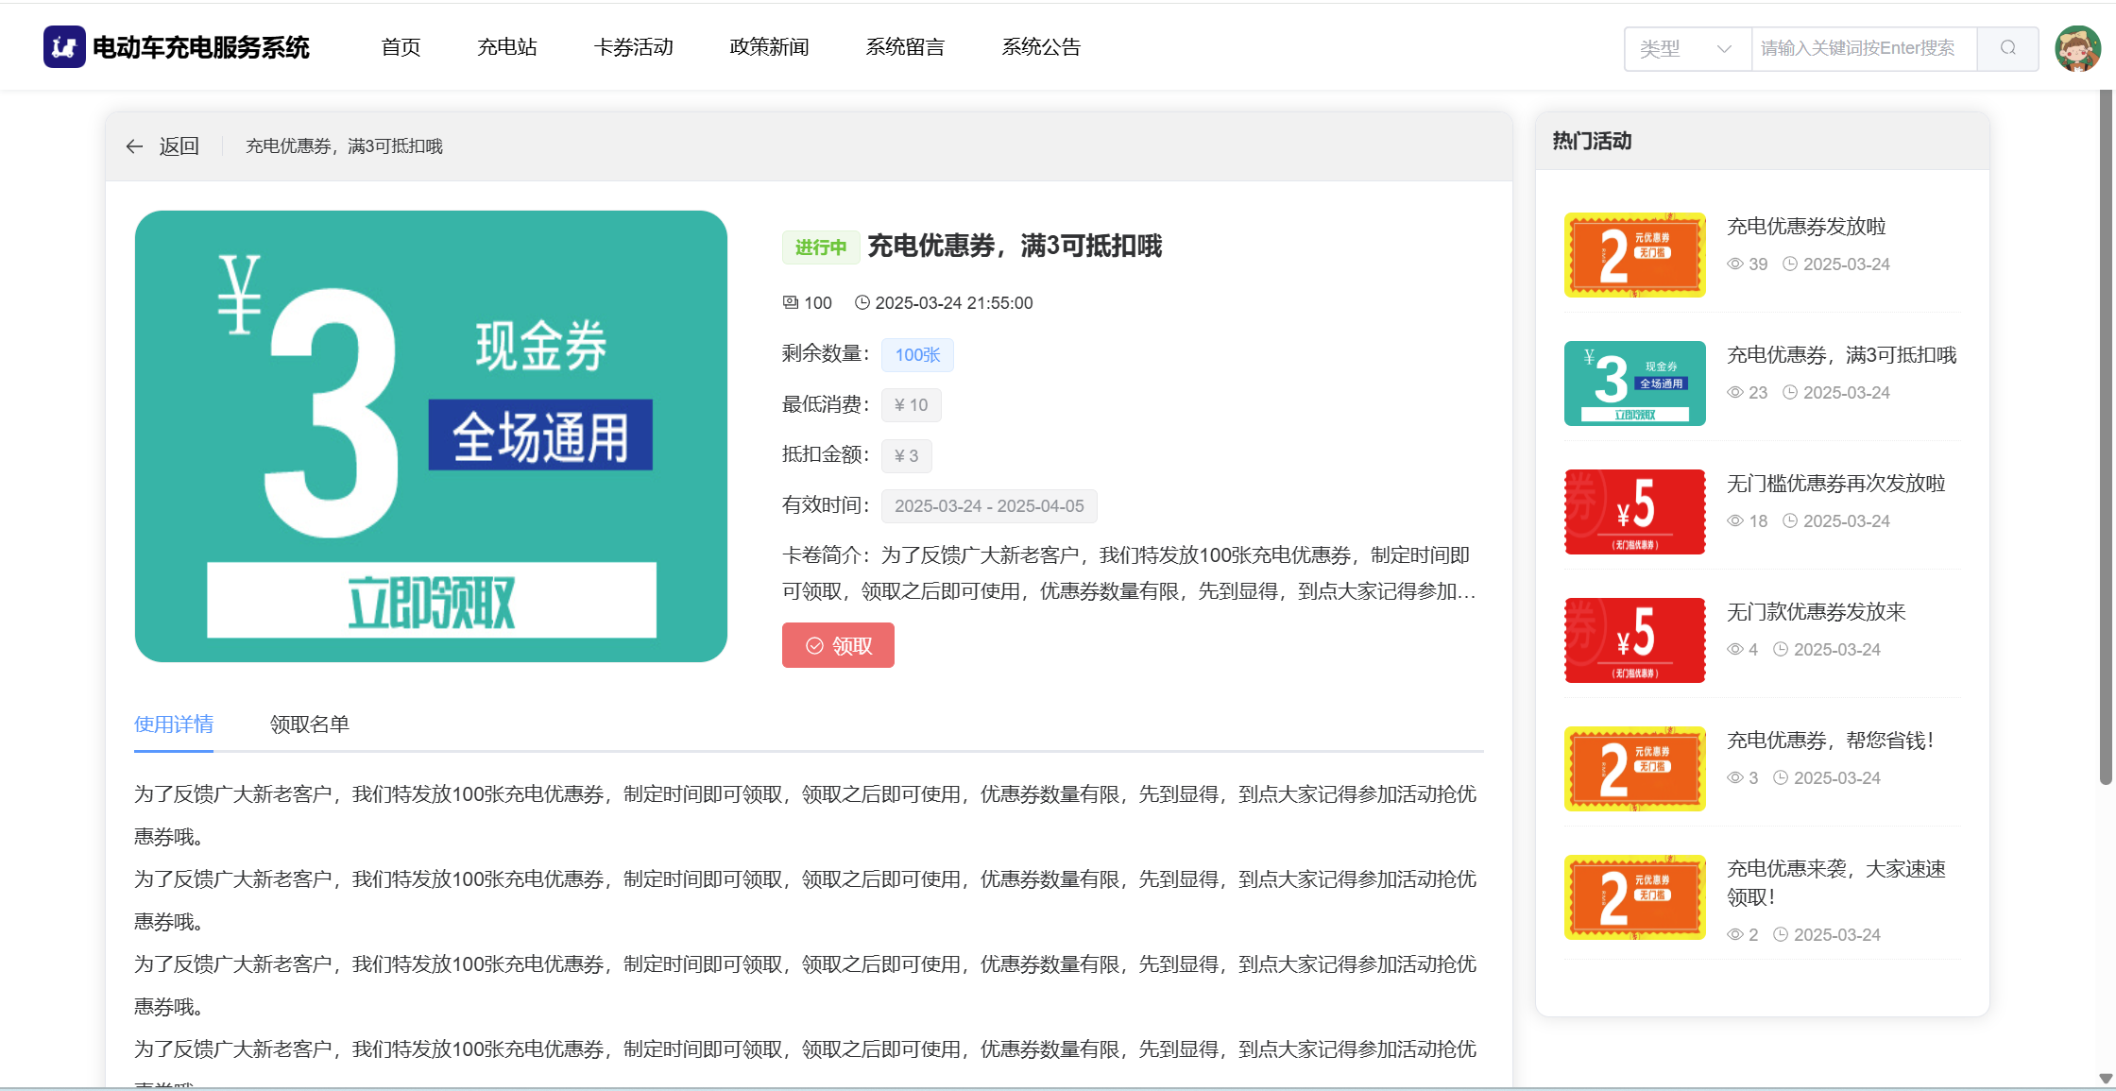Open the 卡券活动 menu item

click(x=633, y=47)
